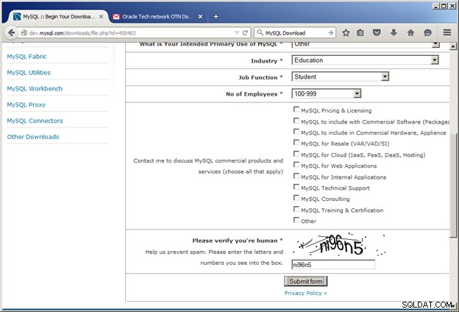This screenshot has width=459, height=312.
Task: Check MySQL to include in Commercial Hardware
Action: [296, 132]
